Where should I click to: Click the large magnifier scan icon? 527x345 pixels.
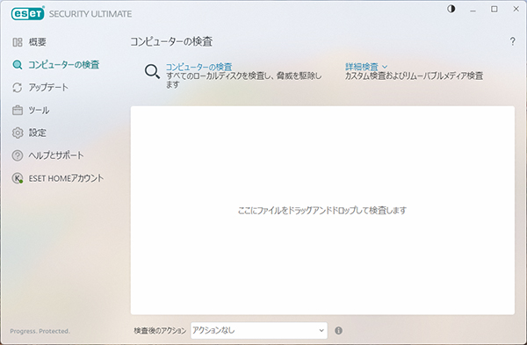coord(152,72)
